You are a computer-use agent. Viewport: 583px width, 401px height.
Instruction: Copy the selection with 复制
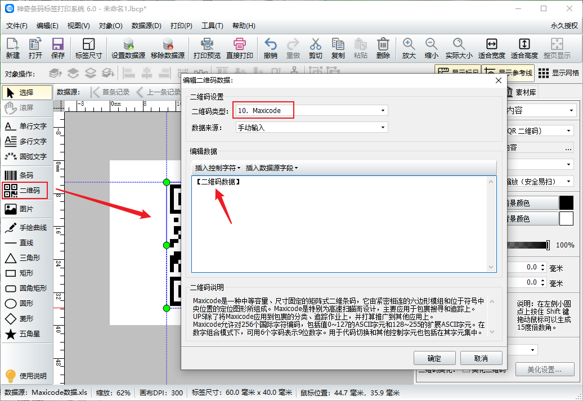pyautogui.click(x=338, y=48)
